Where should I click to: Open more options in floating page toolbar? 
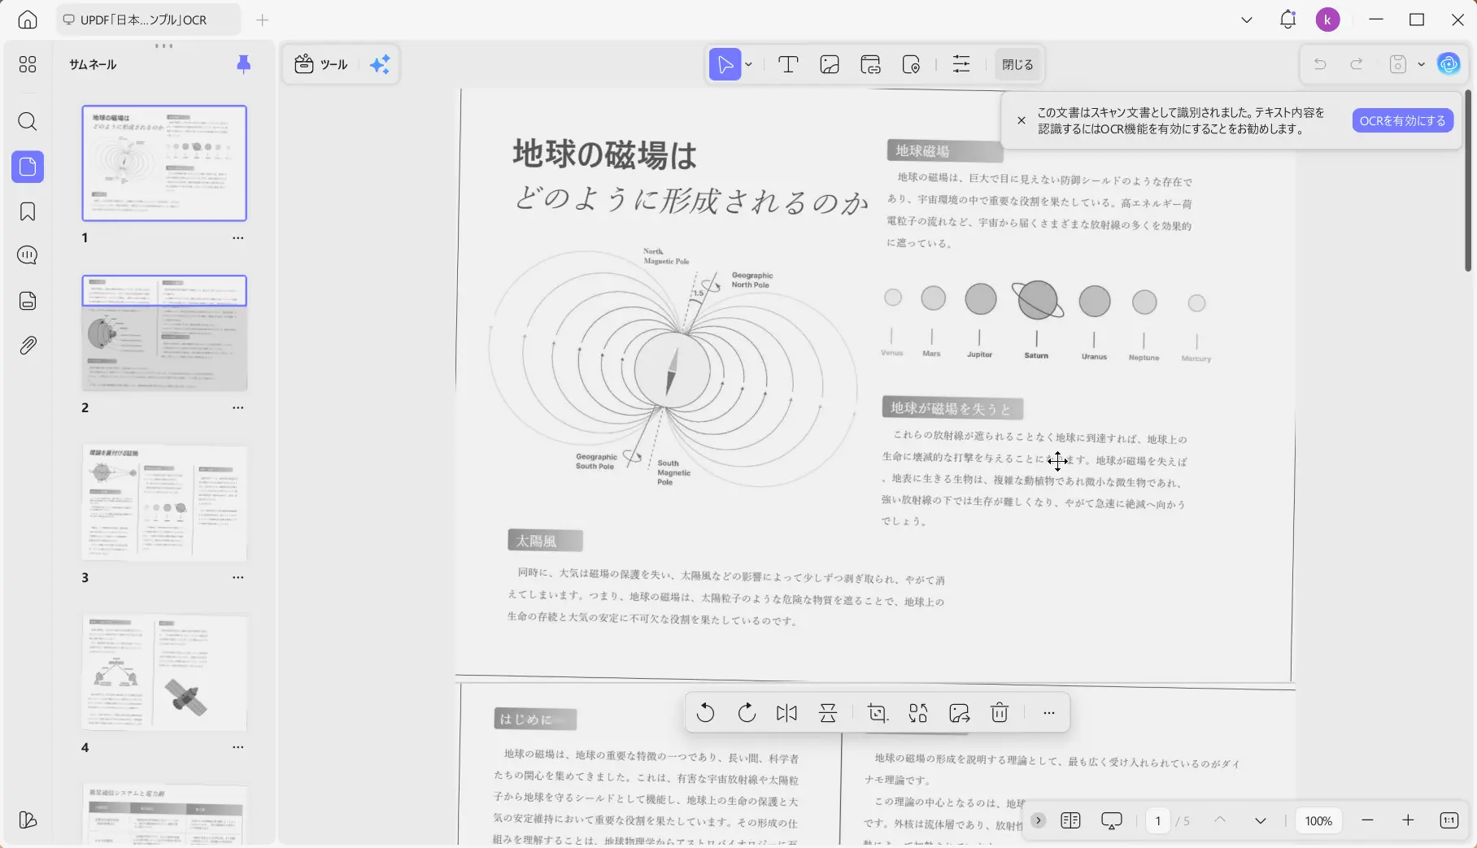(x=1049, y=713)
